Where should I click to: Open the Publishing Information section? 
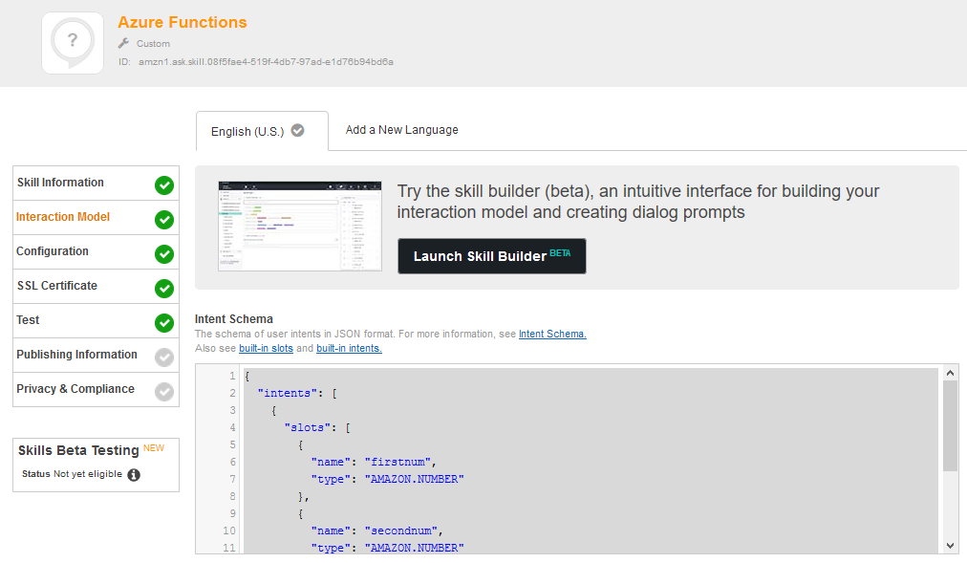(97, 356)
